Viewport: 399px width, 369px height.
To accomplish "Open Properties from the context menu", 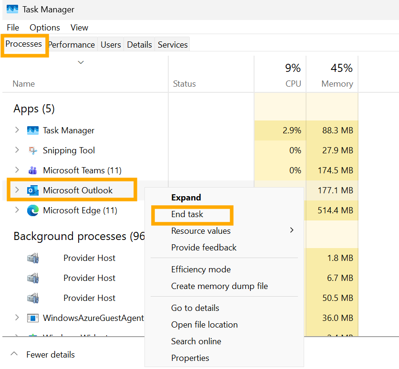I will pyautogui.click(x=190, y=358).
